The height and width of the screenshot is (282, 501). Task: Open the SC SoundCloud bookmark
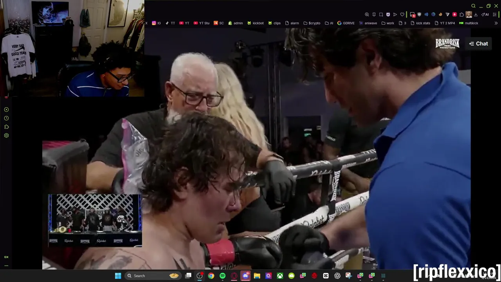218,23
